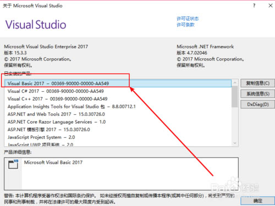
Task: Click the product list scrollbar thumb
Action: point(235,97)
